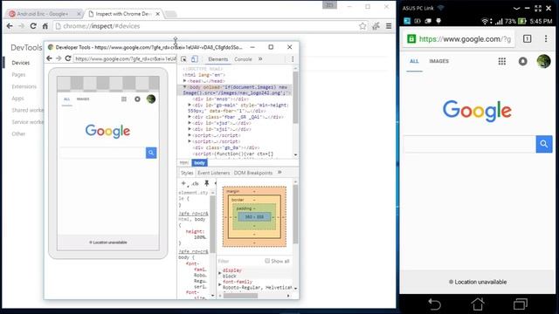
Task: Select the html breadcrumb in Elements panel
Action: pyautogui.click(x=184, y=163)
